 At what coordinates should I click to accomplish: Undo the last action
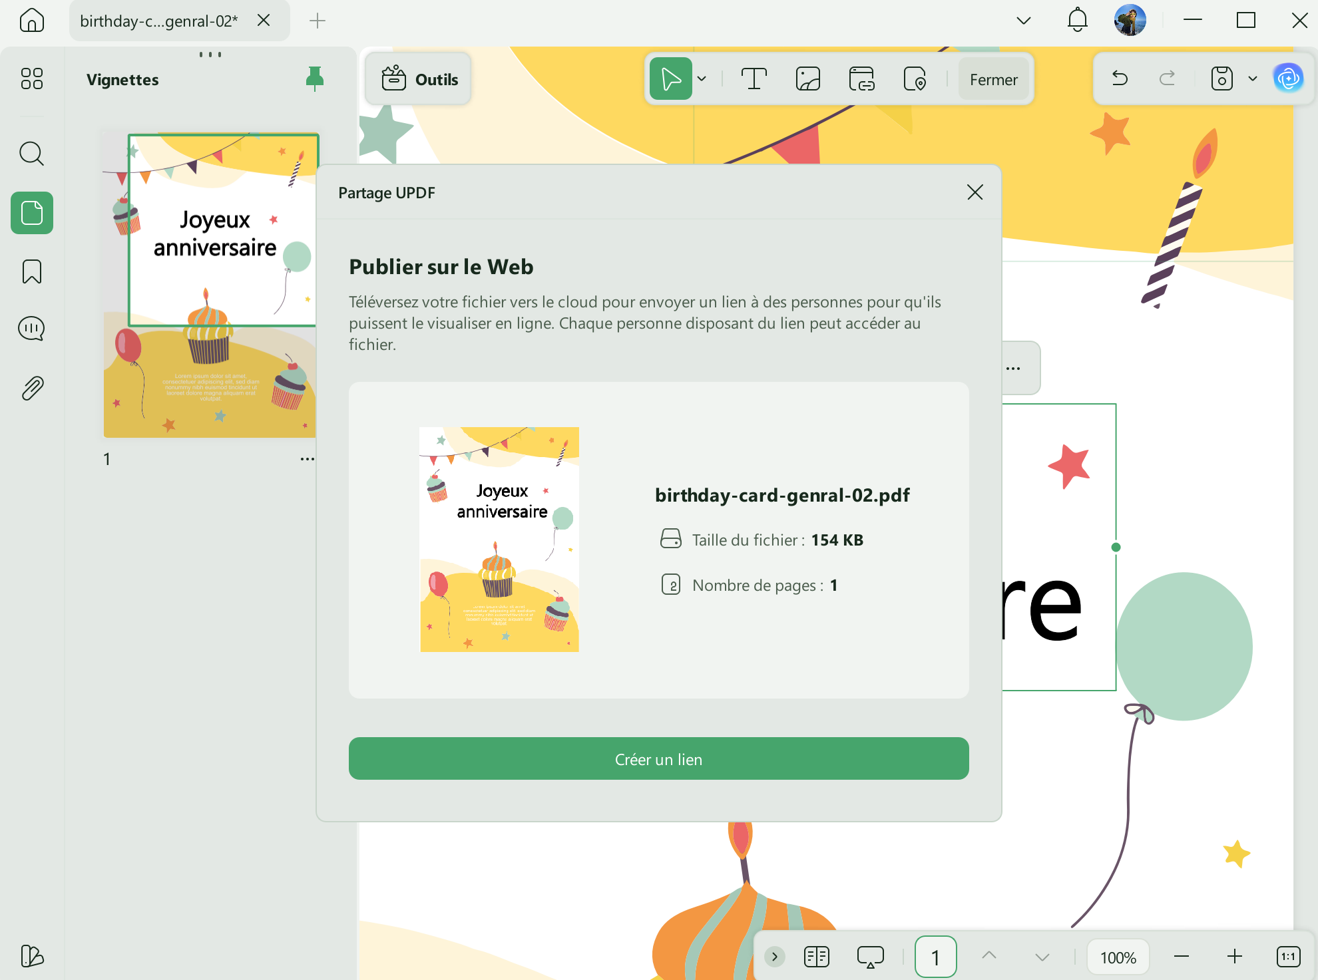pyautogui.click(x=1120, y=79)
